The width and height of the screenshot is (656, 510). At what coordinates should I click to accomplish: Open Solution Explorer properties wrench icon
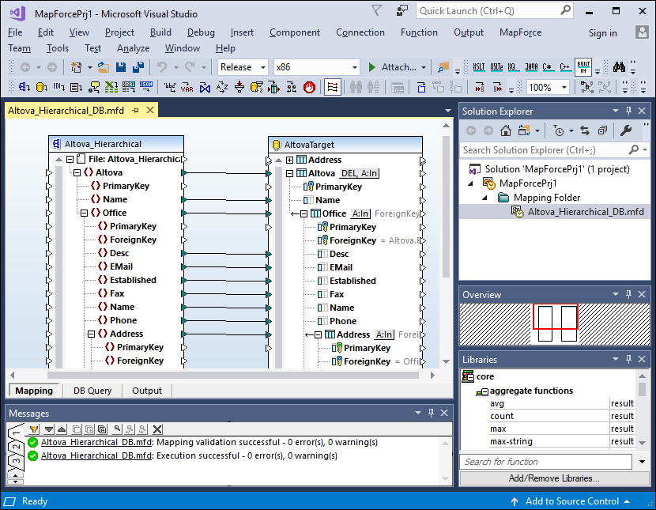tap(624, 130)
